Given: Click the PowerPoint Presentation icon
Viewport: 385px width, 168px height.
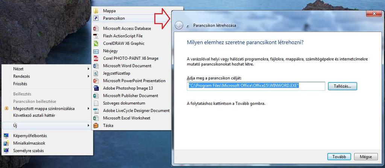Looking at the screenshot, I should (96, 81).
